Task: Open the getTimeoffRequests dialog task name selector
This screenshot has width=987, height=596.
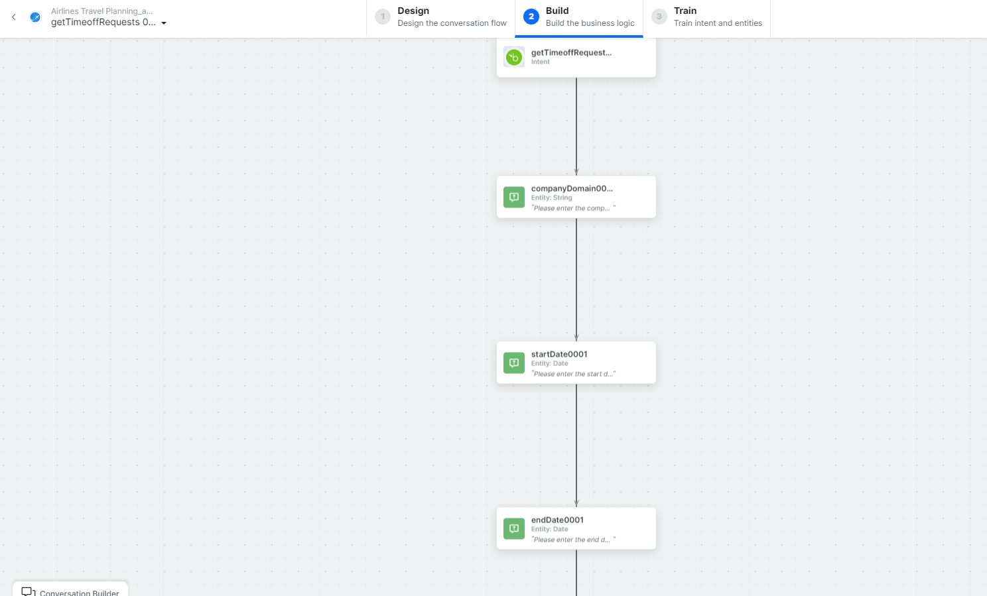Action: (x=103, y=23)
